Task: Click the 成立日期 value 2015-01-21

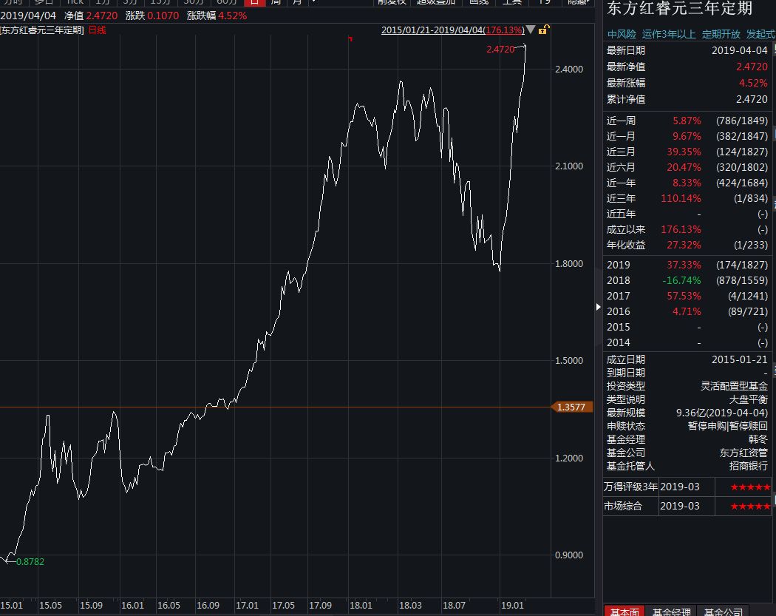Action: coord(739,359)
